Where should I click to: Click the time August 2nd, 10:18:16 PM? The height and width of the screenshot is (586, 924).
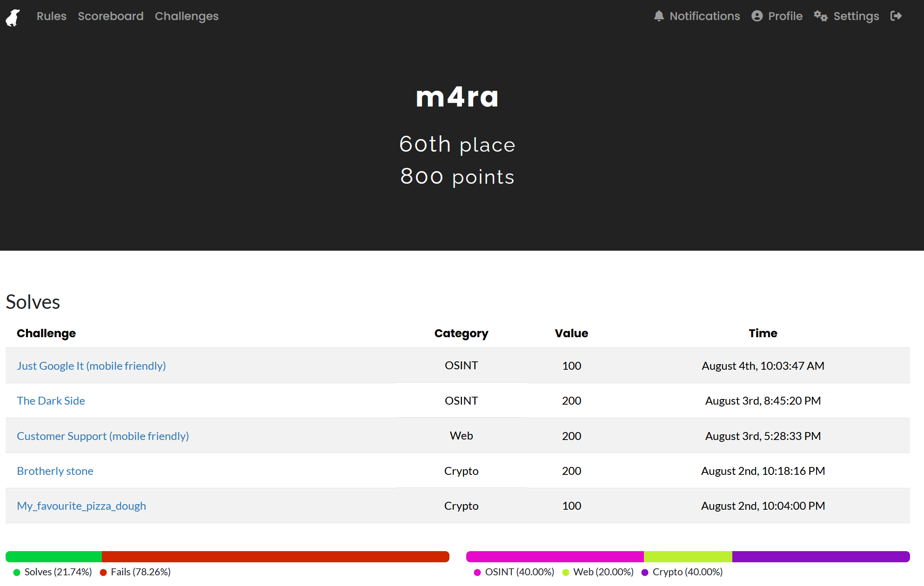point(763,471)
